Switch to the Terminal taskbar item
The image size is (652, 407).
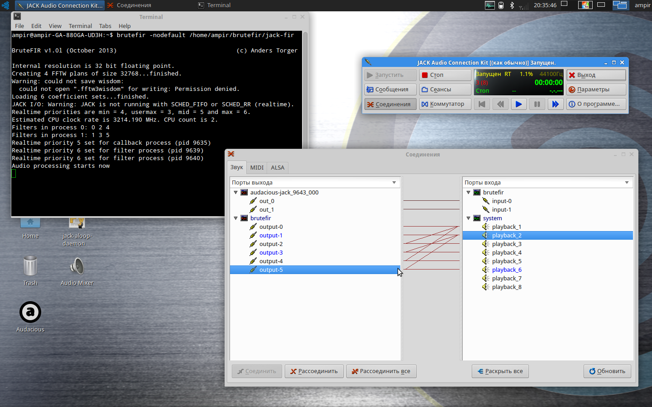coord(215,5)
